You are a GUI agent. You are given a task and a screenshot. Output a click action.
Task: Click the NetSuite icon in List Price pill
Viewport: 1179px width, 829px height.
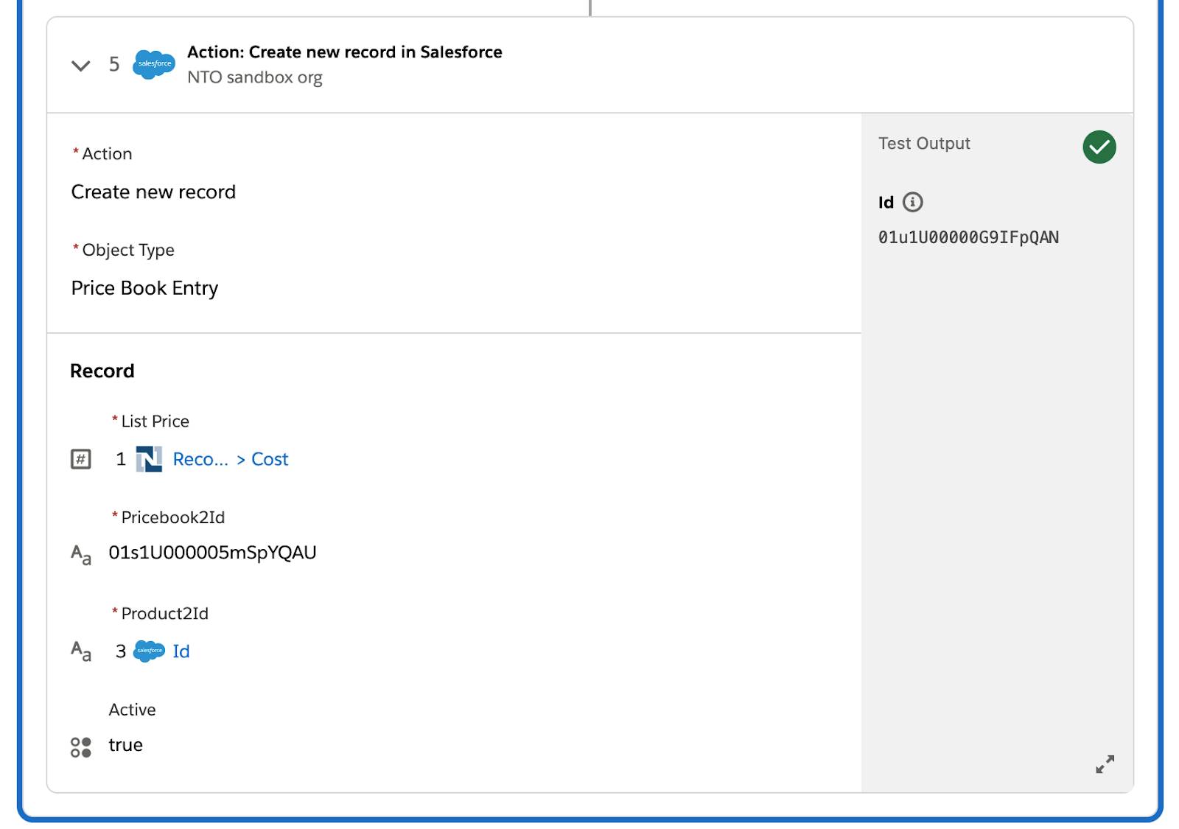(149, 459)
